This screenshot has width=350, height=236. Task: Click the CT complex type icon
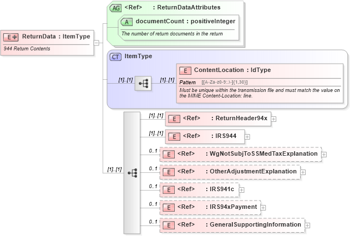115,57
